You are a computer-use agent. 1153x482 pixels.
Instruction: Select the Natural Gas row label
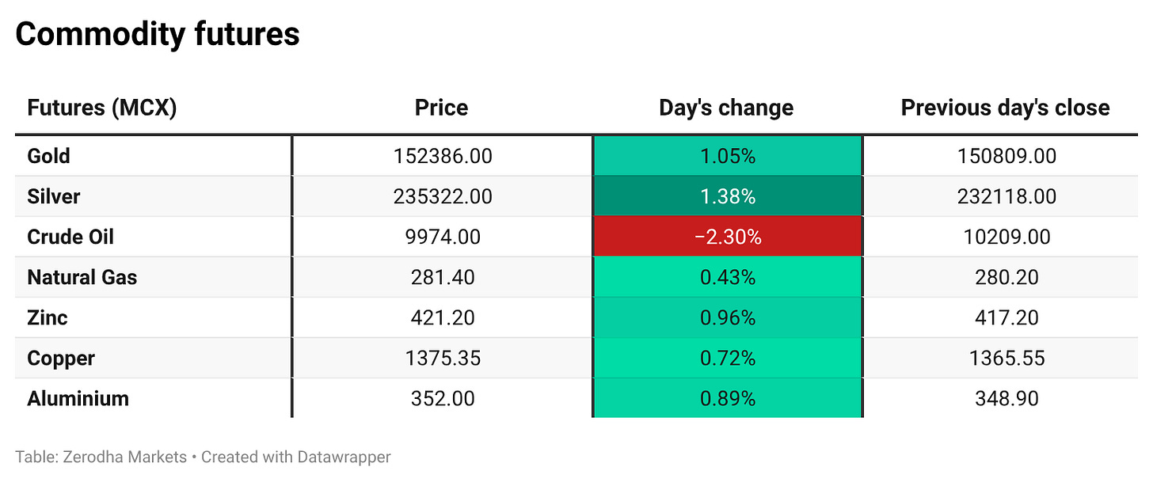coord(82,277)
